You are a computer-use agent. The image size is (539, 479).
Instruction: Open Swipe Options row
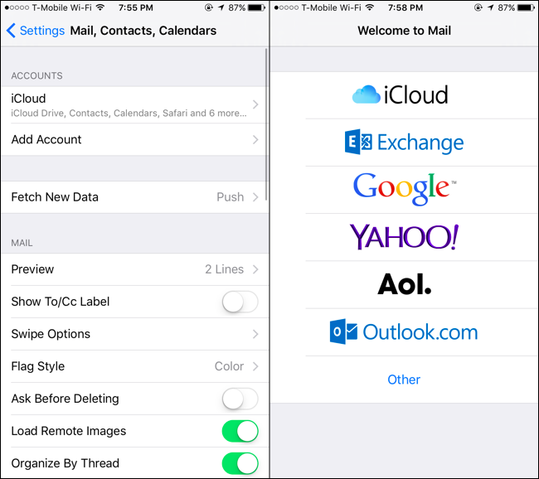[134, 334]
